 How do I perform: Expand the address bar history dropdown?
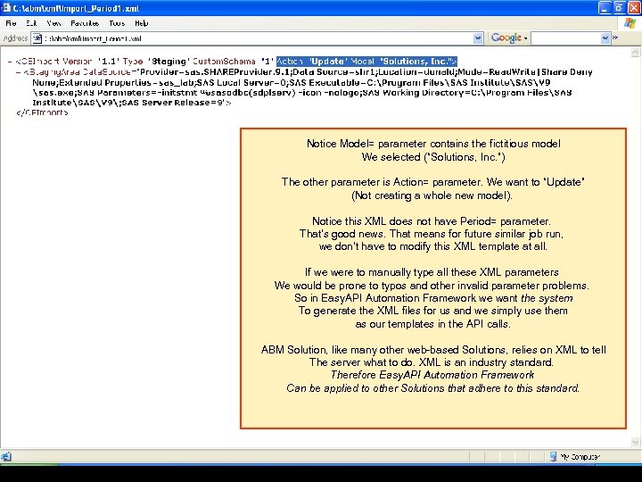[x=478, y=38]
